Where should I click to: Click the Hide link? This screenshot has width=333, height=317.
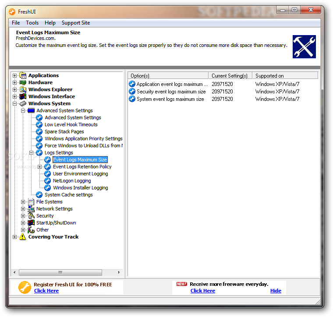pos(276,291)
